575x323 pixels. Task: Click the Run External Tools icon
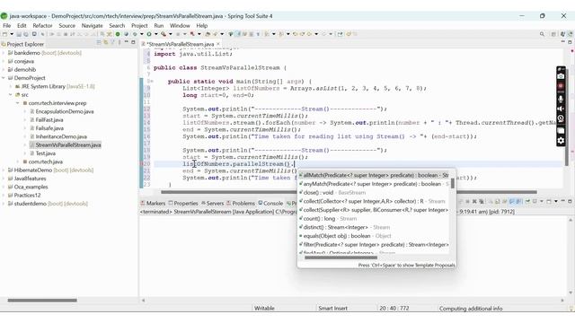pos(164,34)
